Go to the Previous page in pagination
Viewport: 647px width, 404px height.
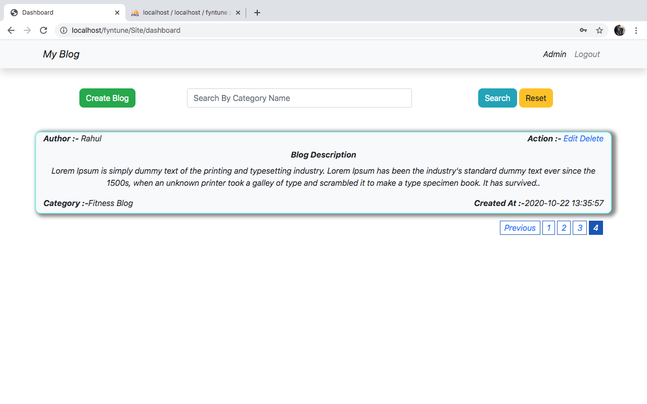coord(520,228)
